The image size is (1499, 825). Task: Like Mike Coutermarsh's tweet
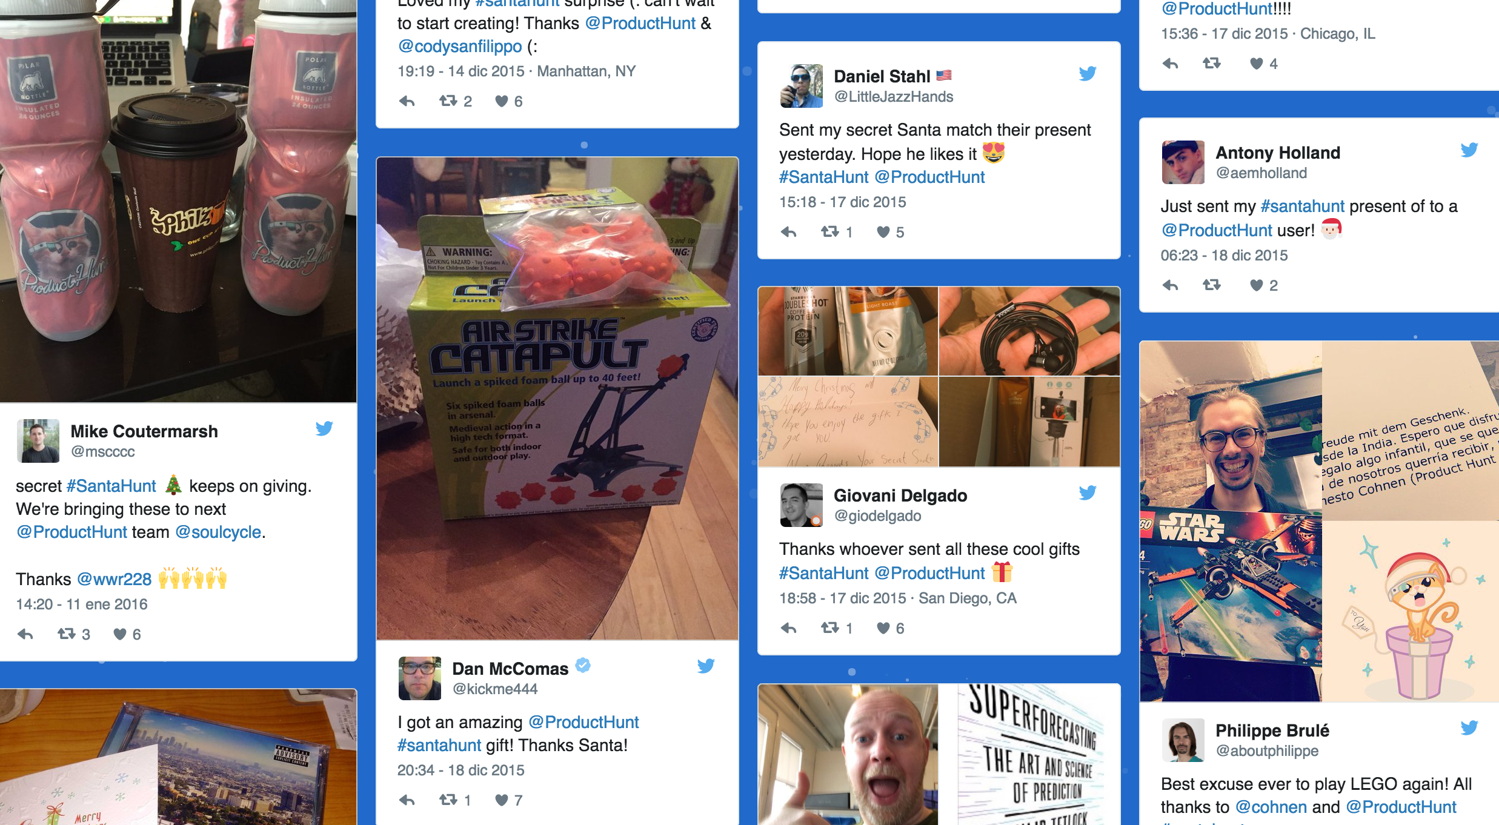point(120,634)
